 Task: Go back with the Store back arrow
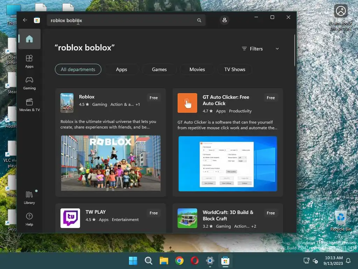[x=25, y=20]
